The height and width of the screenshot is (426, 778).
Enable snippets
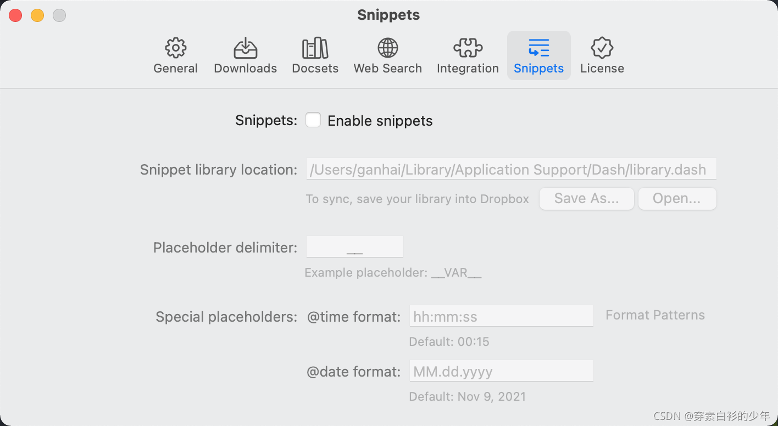click(313, 120)
